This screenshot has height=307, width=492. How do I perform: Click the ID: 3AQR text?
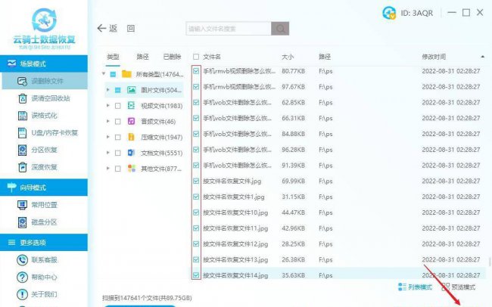417,13
